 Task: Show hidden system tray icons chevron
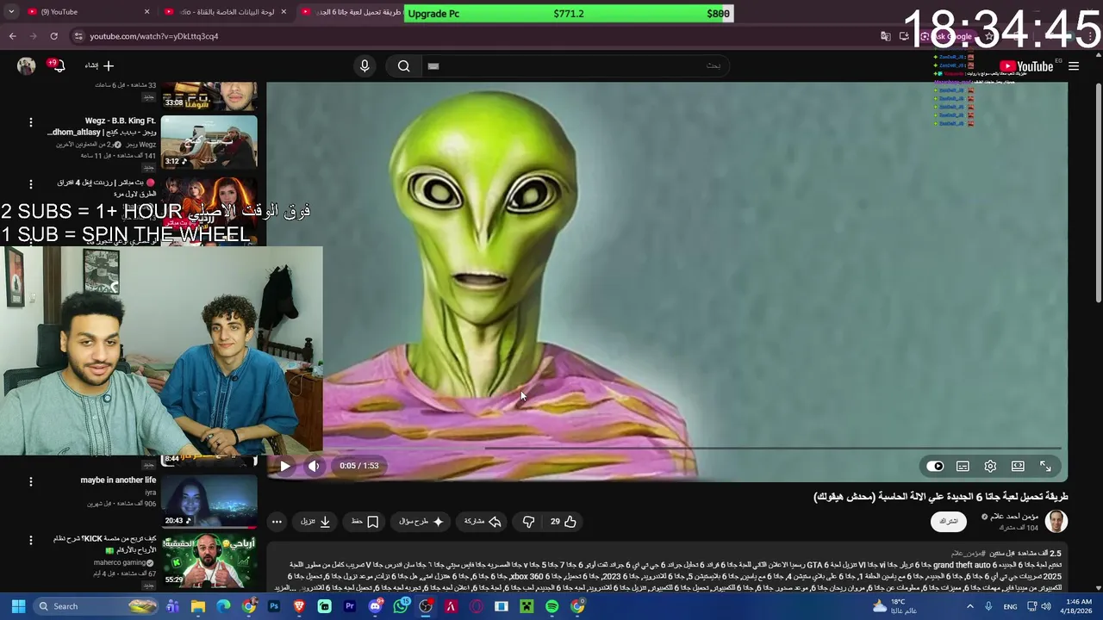click(969, 606)
